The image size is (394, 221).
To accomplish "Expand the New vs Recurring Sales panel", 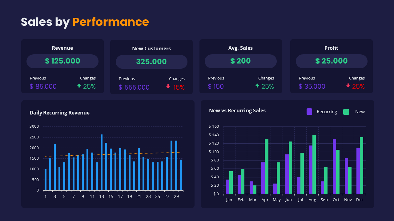I will (x=237, y=110).
